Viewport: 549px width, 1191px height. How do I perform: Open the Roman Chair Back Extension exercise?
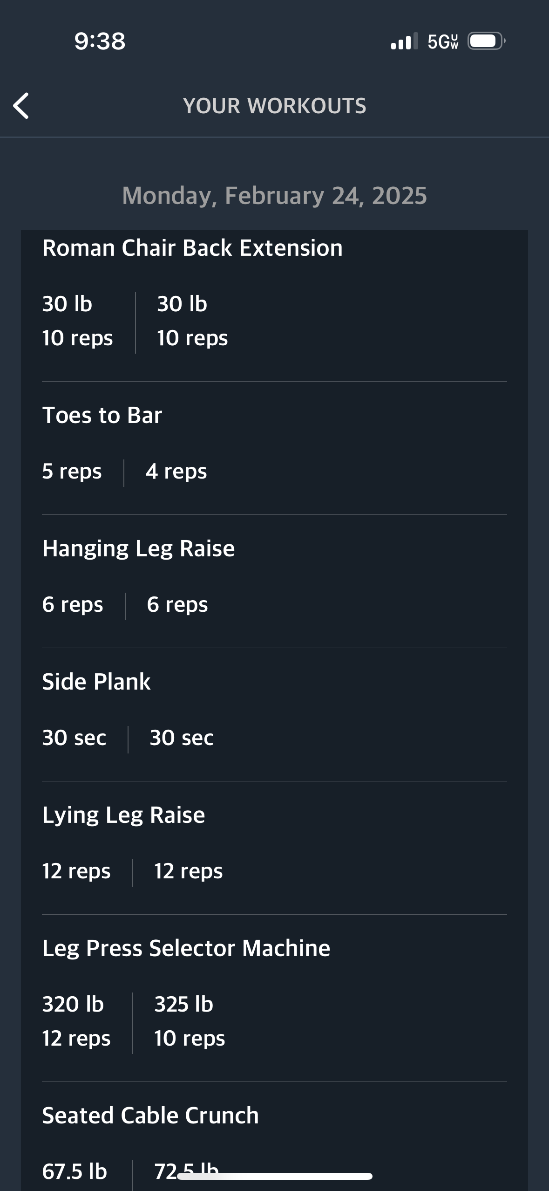192,248
